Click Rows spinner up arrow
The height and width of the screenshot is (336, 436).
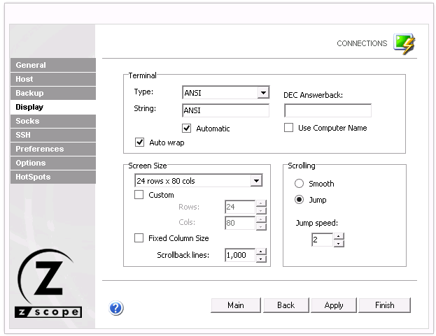[x=261, y=203]
